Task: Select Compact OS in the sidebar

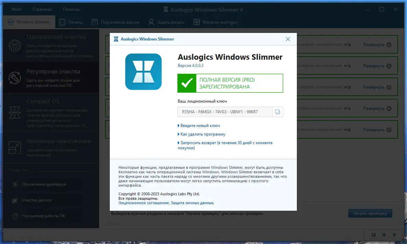Action: (x=51, y=113)
